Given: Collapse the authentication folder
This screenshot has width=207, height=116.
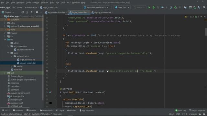Looking at the screenshot, I should coord(11,56).
